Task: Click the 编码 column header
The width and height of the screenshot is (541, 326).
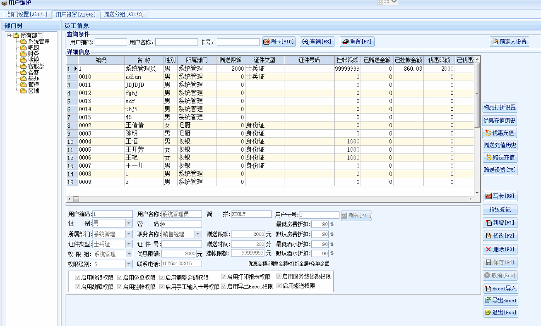Action: [101, 60]
